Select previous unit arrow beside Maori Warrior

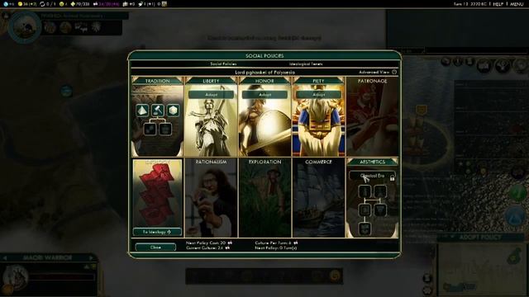tap(5, 257)
